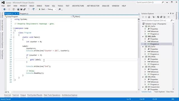The width and height of the screenshot is (179, 101).
Task: Open the FILE menu
Action: point(3,6)
